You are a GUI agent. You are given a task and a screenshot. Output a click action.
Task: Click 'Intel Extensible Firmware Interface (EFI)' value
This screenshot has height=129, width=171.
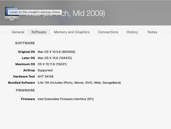coord(66,99)
